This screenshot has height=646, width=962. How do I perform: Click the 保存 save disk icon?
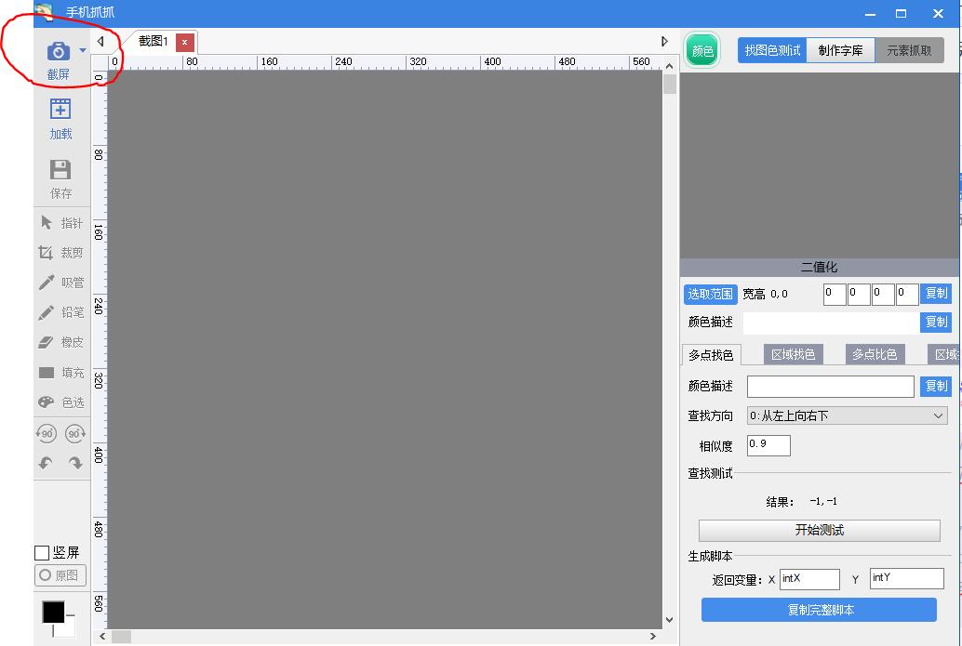[x=60, y=169]
